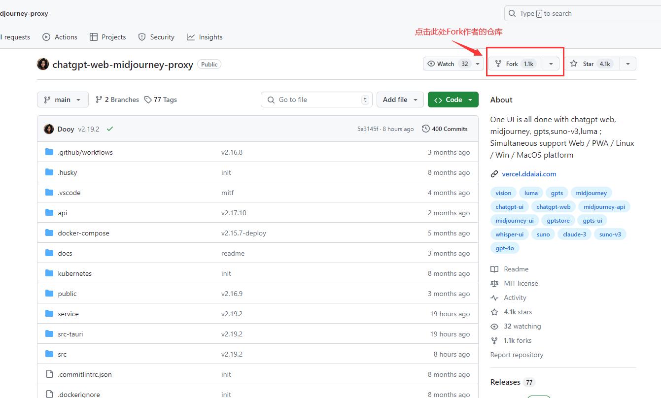Click the Readme book icon
661x398 pixels.
click(x=494, y=269)
